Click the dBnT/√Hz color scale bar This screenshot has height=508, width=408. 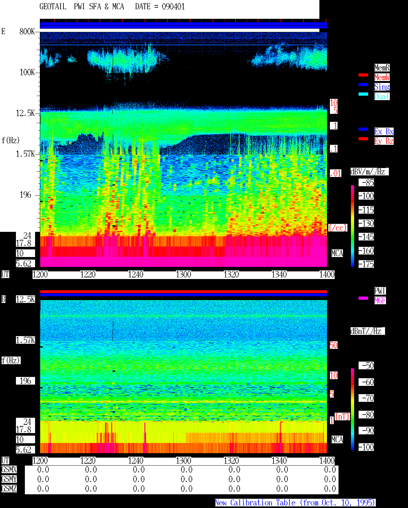click(x=353, y=409)
